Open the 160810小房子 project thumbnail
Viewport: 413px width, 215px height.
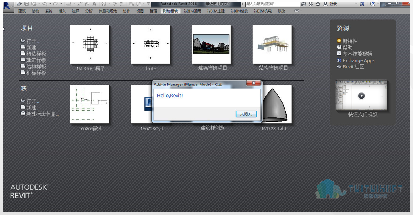[89, 44]
